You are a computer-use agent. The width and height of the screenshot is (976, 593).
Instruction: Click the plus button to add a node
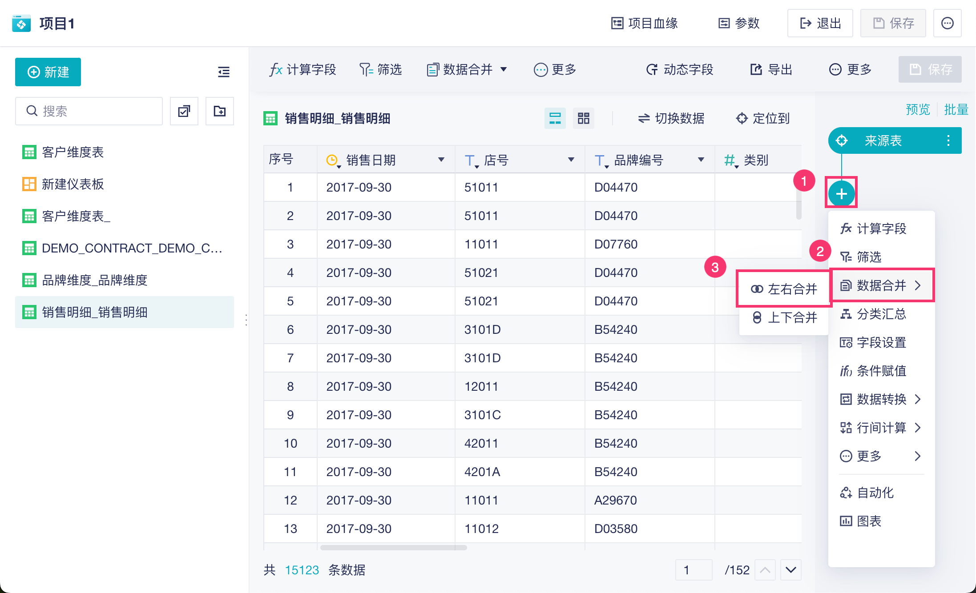click(x=841, y=194)
